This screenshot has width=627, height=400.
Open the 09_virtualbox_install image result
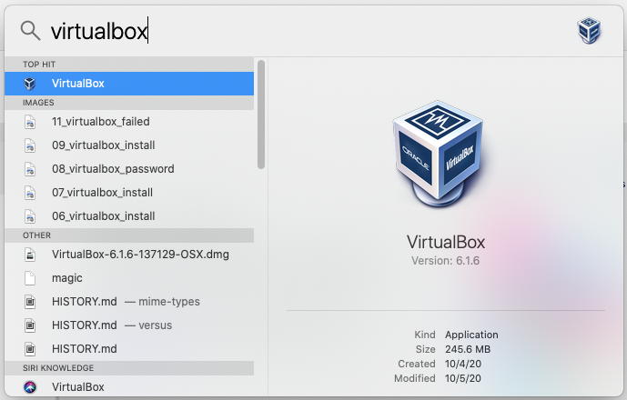coord(103,145)
